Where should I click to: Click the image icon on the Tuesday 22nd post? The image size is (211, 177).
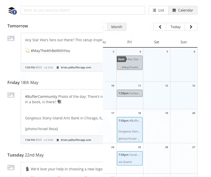pos(11,167)
